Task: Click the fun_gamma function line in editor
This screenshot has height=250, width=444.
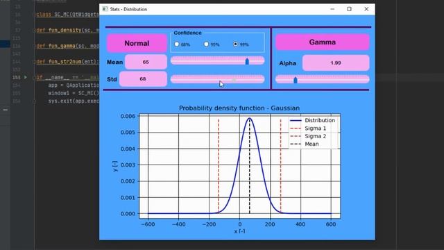Action: pyautogui.click(x=68, y=46)
